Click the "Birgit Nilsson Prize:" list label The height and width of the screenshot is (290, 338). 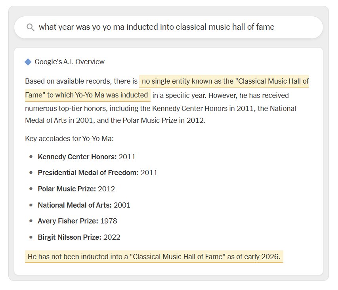coord(69,237)
